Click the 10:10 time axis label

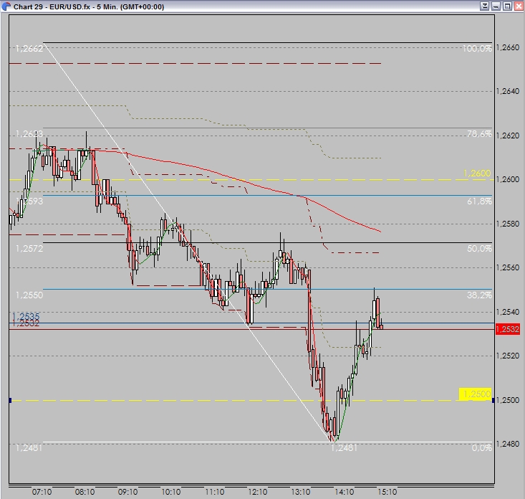(171, 492)
